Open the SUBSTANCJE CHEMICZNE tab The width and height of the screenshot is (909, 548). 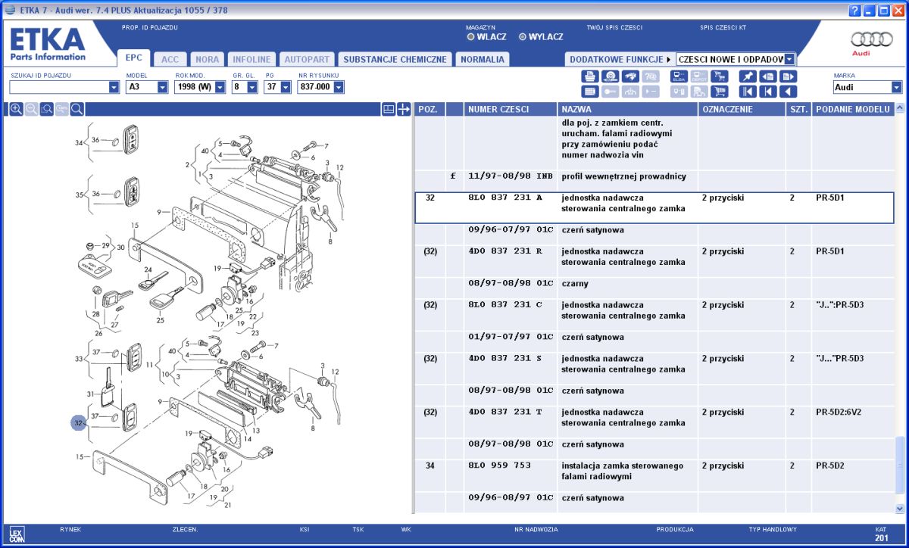pos(395,59)
